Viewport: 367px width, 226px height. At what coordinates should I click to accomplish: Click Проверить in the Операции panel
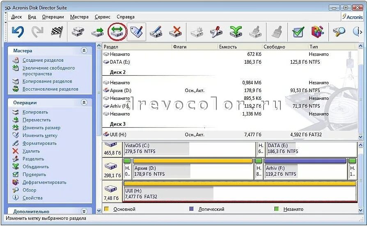(34, 175)
